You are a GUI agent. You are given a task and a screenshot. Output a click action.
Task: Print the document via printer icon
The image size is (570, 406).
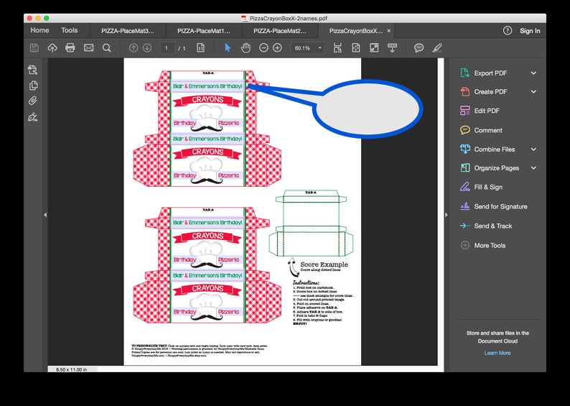pos(70,47)
